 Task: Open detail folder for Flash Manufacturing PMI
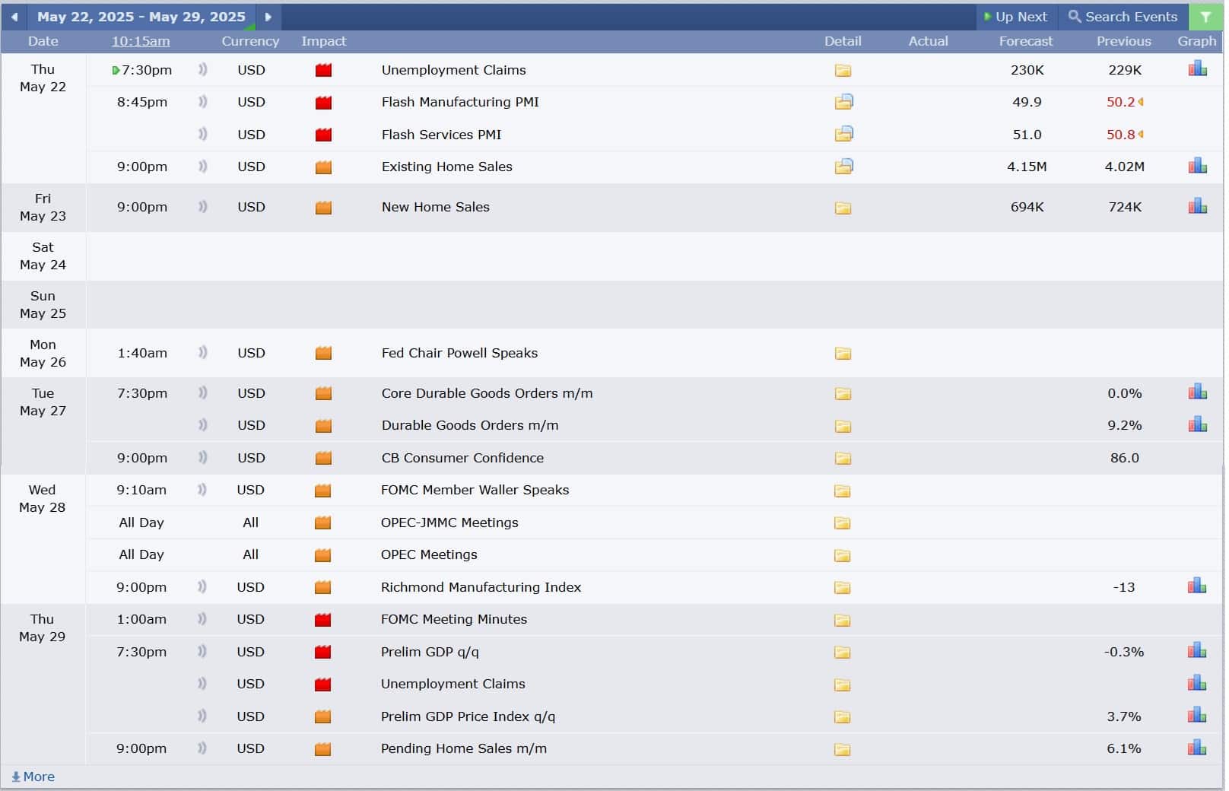(x=843, y=102)
